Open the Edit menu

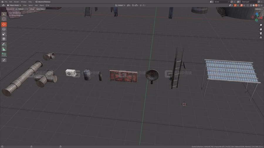(x=11, y=2)
